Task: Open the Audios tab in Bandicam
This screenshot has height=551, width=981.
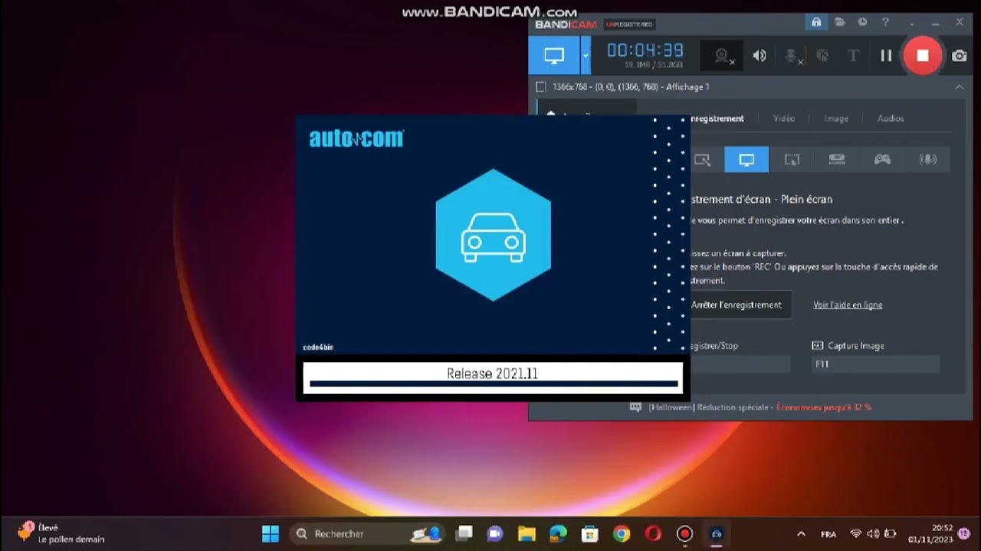Action: (891, 119)
